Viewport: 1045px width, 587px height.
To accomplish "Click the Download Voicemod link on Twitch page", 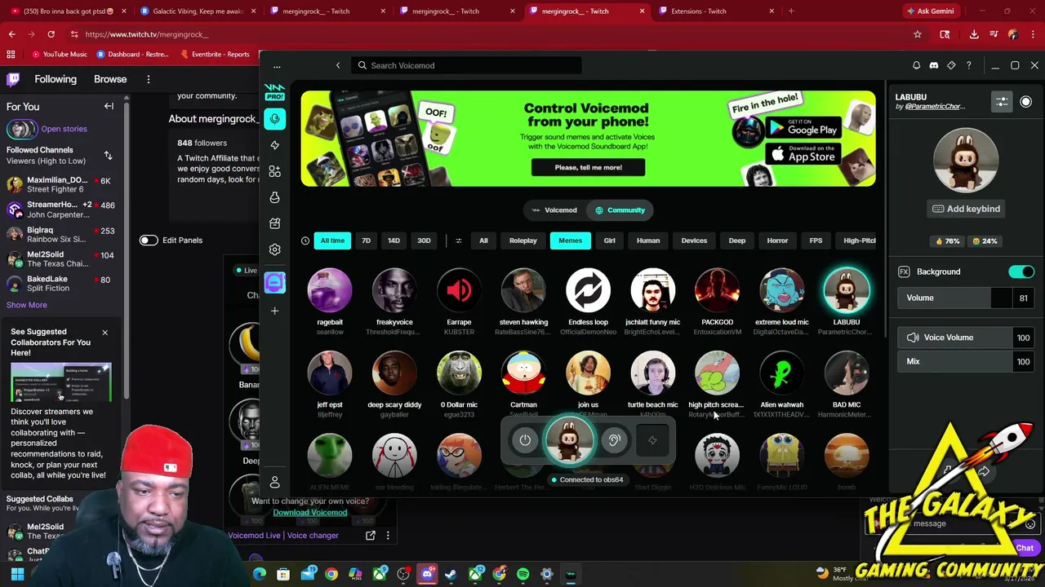I will (309, 512).
